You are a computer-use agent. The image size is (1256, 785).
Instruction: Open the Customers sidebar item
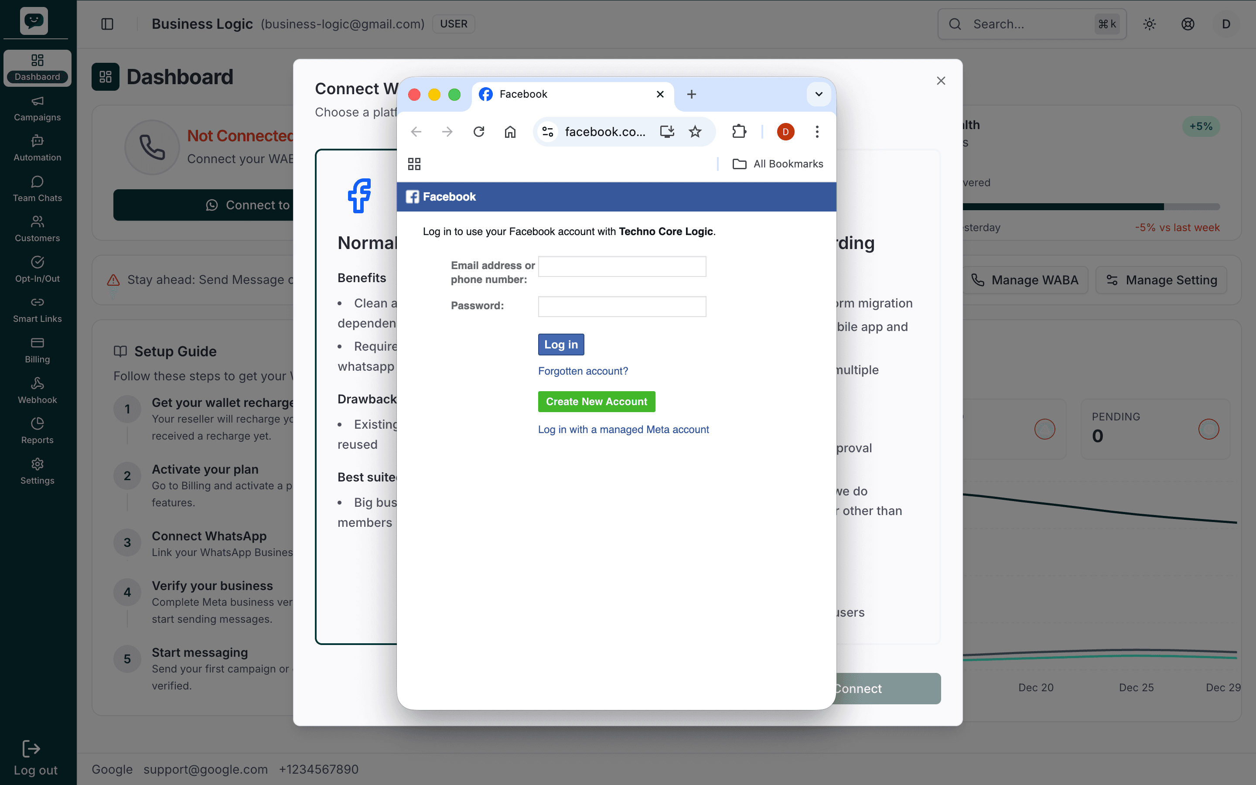pos(38,229)
